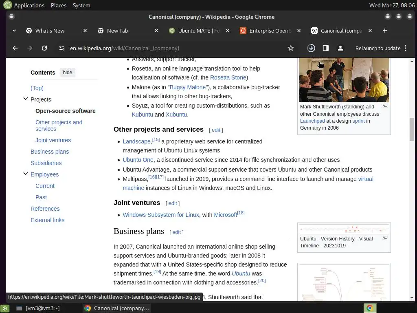
Task: Go to External links in contents
Action: click(48, 220)
